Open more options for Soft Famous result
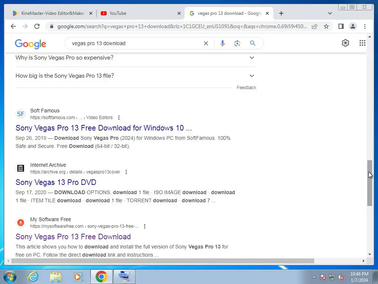This screenshot has height=284, width=378. point(119,118)
